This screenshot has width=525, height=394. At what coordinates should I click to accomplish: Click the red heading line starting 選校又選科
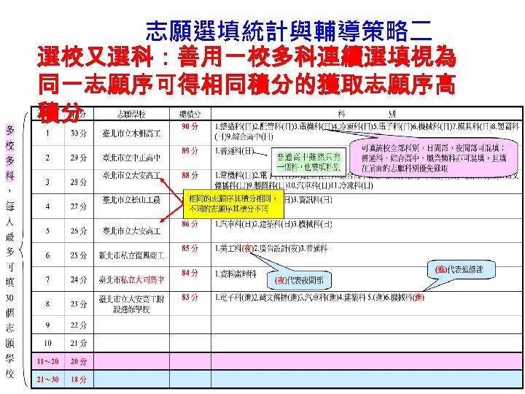(x=246, y=57)
